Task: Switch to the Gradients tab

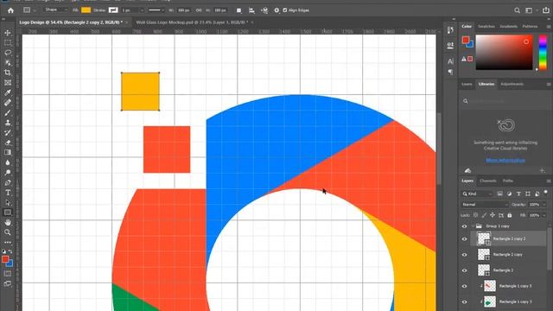Action: coord(509,27)
